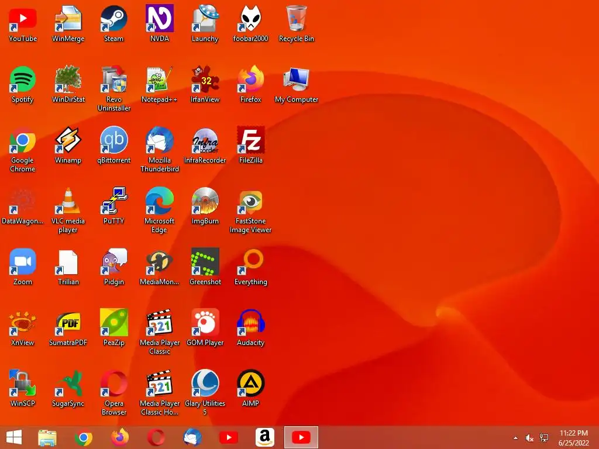The height and width of the screenshot is (449, 599).
Task: Open the taskbar clock showing 11:22 PM
Action: 573,438
